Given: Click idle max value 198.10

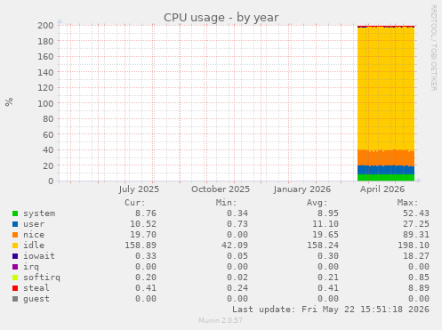Looking at the screenshot, I should pyautogui.click(x=414, y=245).
